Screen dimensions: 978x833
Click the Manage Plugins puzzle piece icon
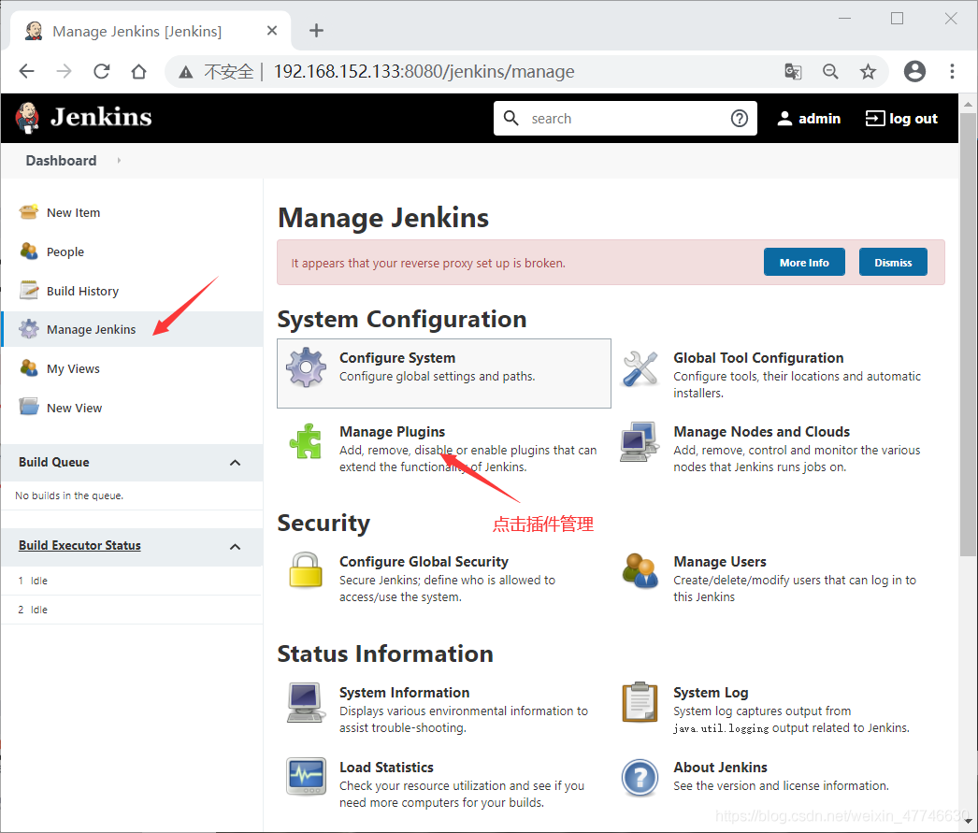[x=306, y=441]
